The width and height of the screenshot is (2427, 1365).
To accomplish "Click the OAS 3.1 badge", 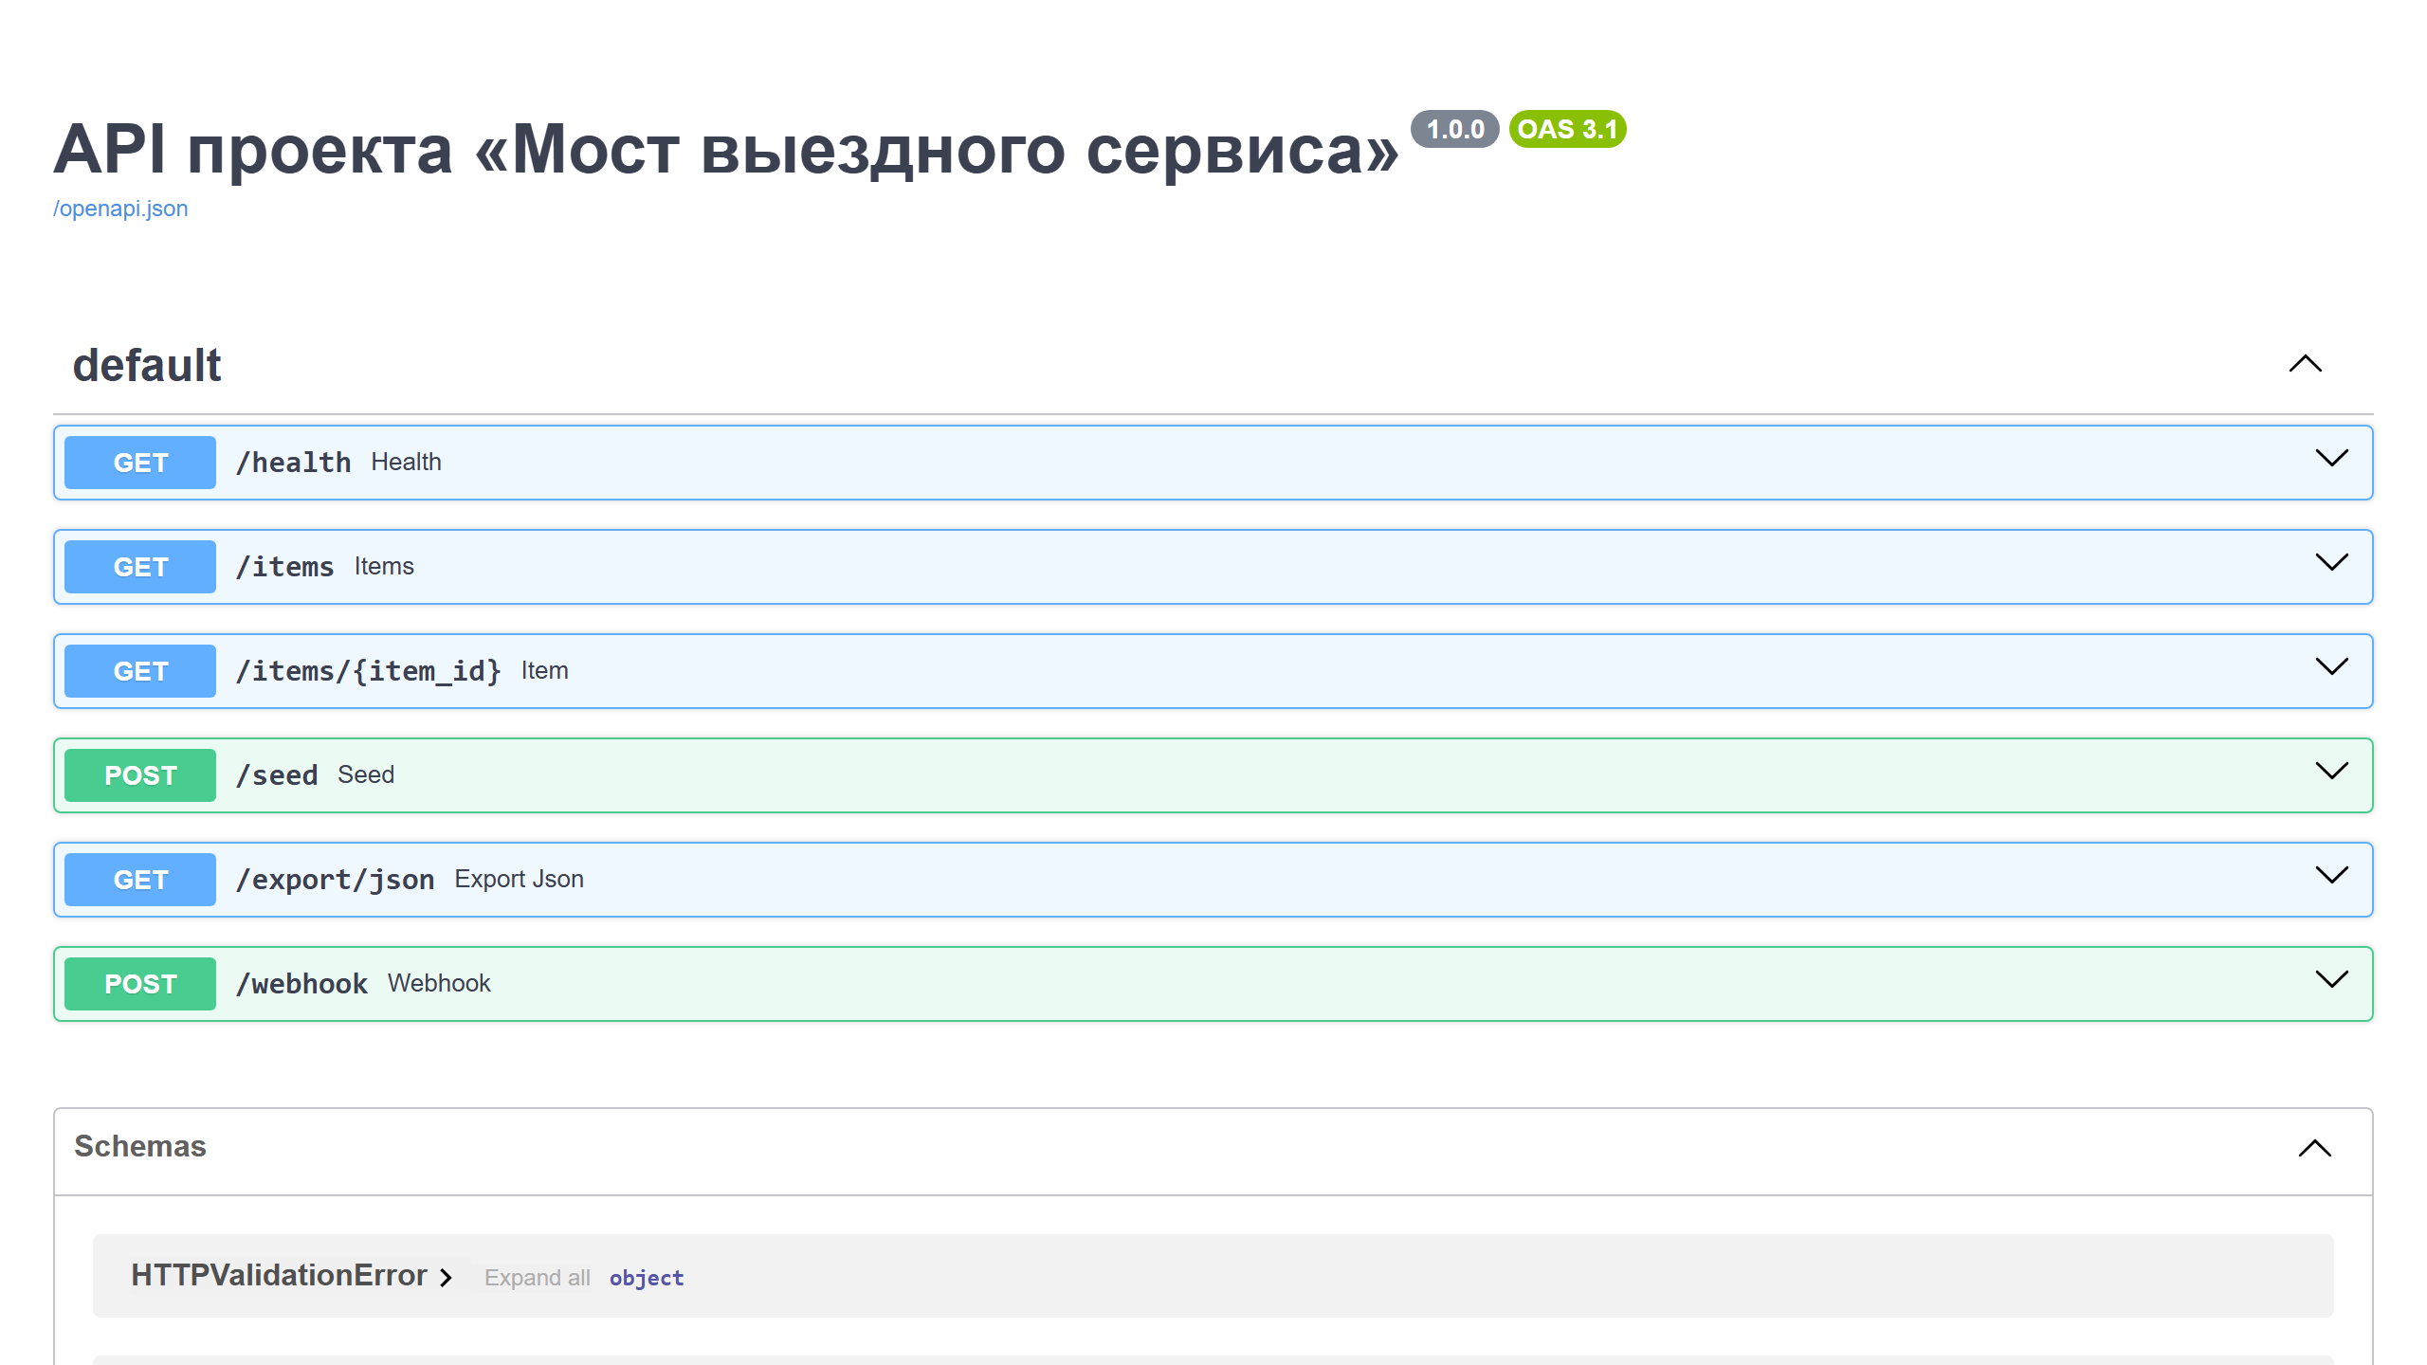I will 1567,129.
